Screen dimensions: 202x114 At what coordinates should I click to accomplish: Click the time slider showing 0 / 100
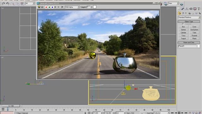11,106
